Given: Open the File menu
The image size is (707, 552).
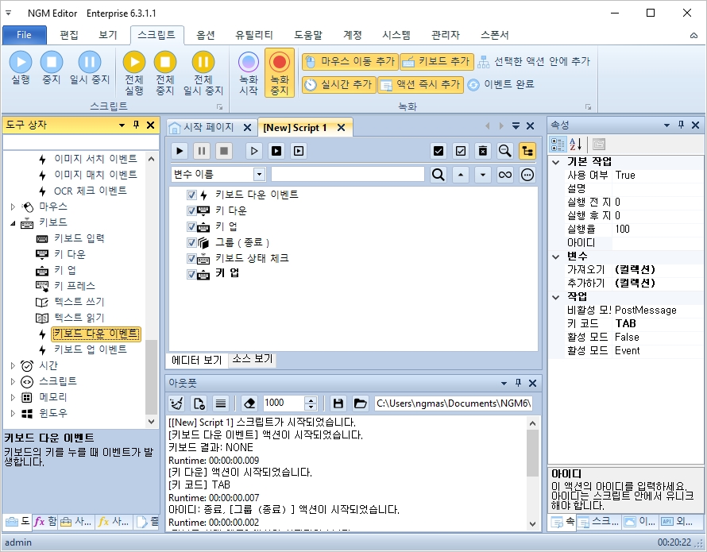Looking at the screenshot, I should click(25, 35).
